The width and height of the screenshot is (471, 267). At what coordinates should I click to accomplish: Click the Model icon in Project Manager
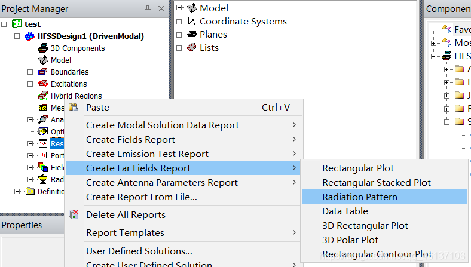[x=43, y=60]
